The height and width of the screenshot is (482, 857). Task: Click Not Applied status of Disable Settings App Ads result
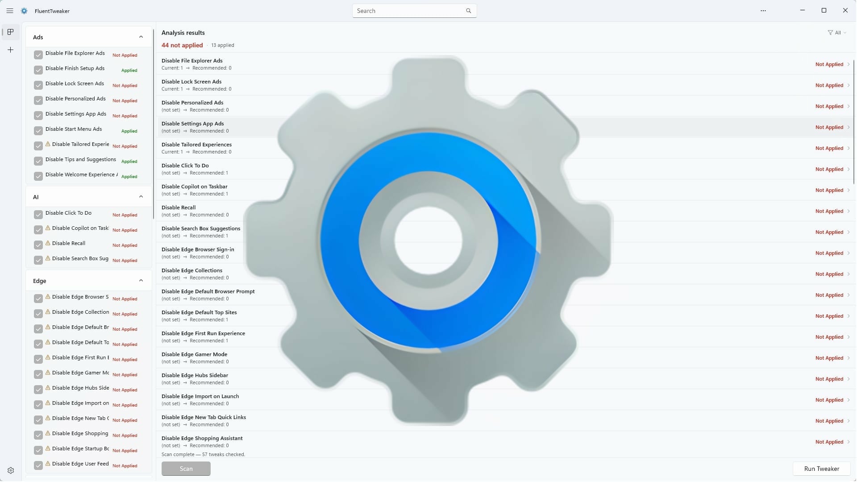tap(829, 127)
